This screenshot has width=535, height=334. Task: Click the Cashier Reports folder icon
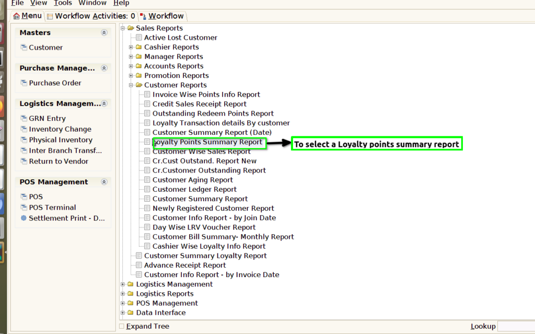coord(138,47)
